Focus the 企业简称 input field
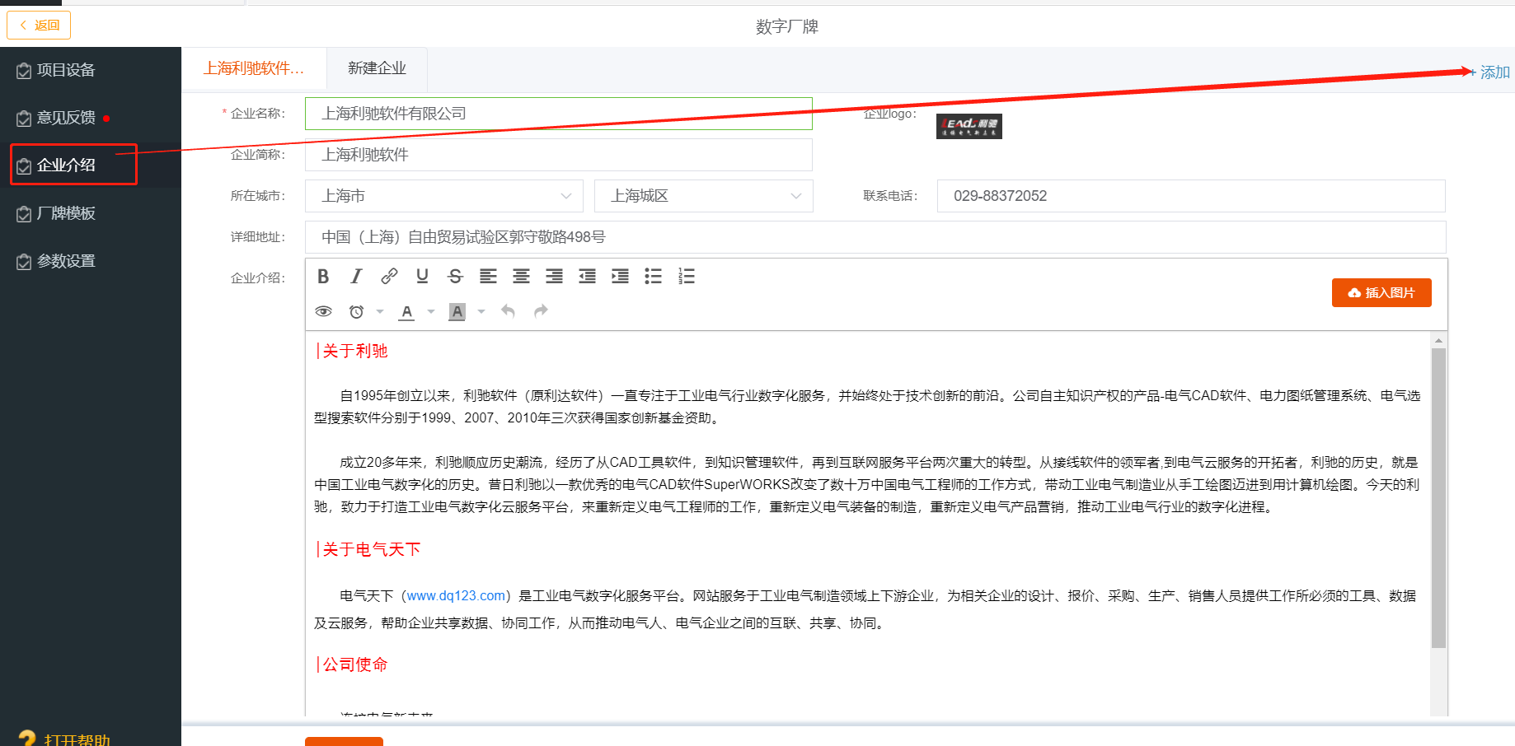Screen dimensions: 1515x746 pos(559,155)
